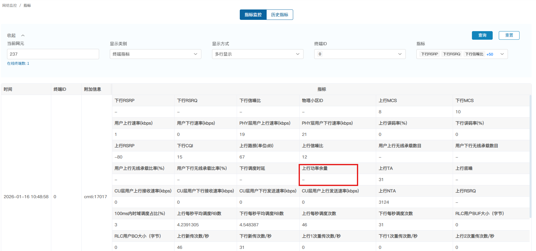Click the 时间 column header
Viewport: 536px width, 251px height.
click(x=8, y=89)
